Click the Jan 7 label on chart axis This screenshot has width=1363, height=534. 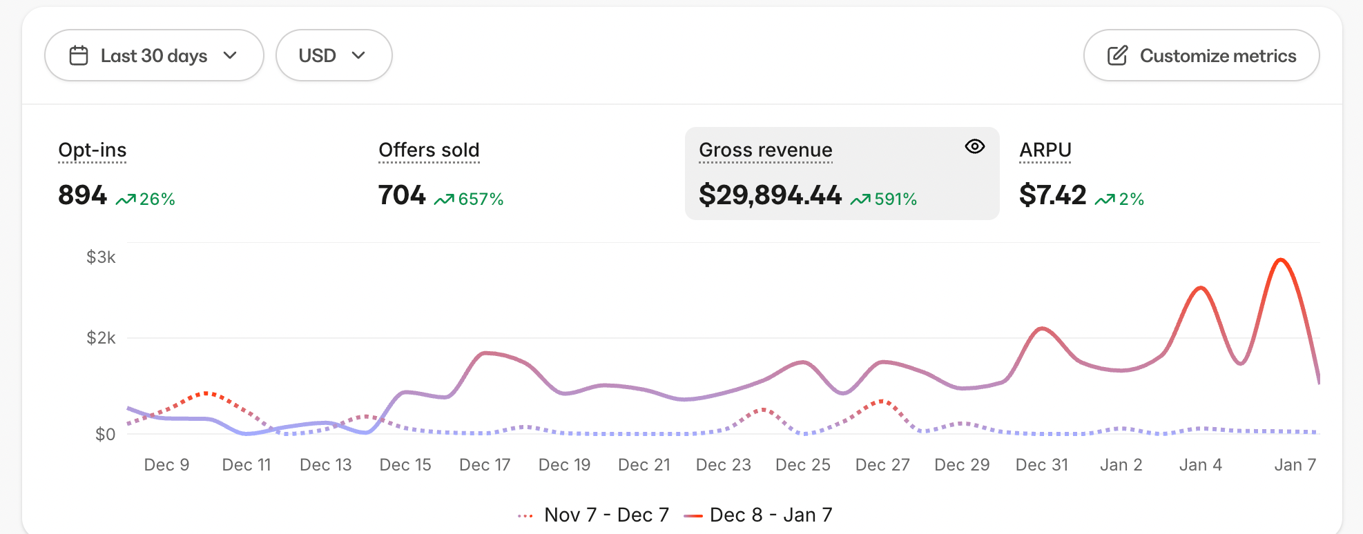pos(1295,465)
